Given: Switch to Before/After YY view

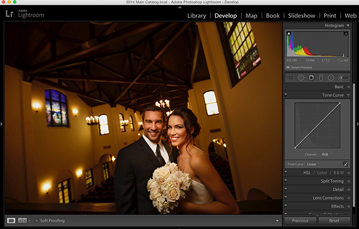Looking at the screenshot, I should [x=22, y=220].
